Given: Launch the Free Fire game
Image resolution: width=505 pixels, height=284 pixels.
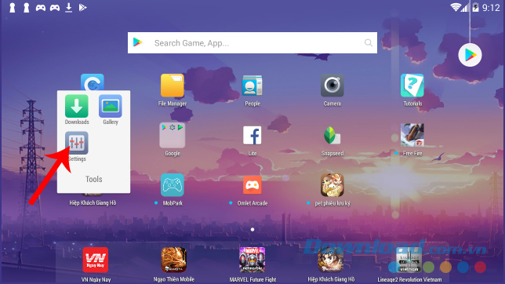Looking at the screenshot, I should click(x=412, y=136).
